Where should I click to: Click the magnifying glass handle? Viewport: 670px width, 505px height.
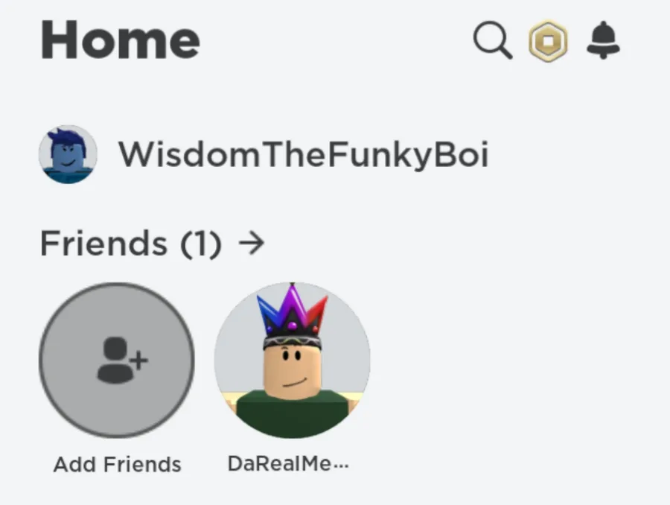[x=505, y=51]
